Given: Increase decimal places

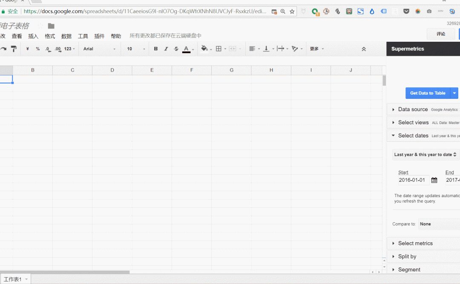Looking at the screenshot, I should pyautogui.click(x=58, y=49).
